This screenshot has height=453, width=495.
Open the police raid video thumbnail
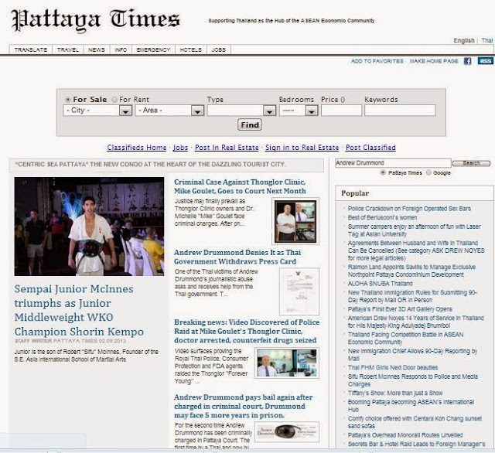point(287,363)
